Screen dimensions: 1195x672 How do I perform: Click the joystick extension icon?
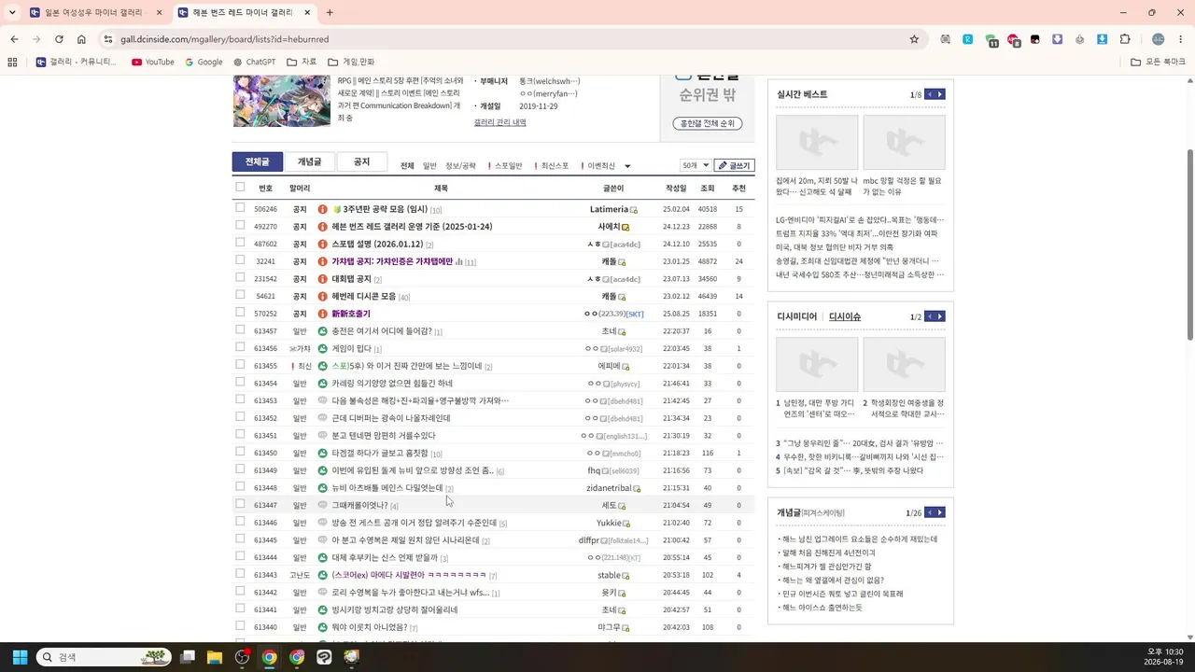(1080, 39)
